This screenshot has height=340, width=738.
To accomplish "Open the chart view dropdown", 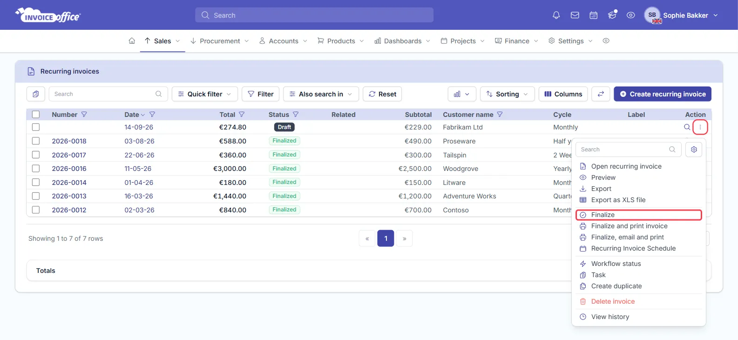I will pos(462,94).
